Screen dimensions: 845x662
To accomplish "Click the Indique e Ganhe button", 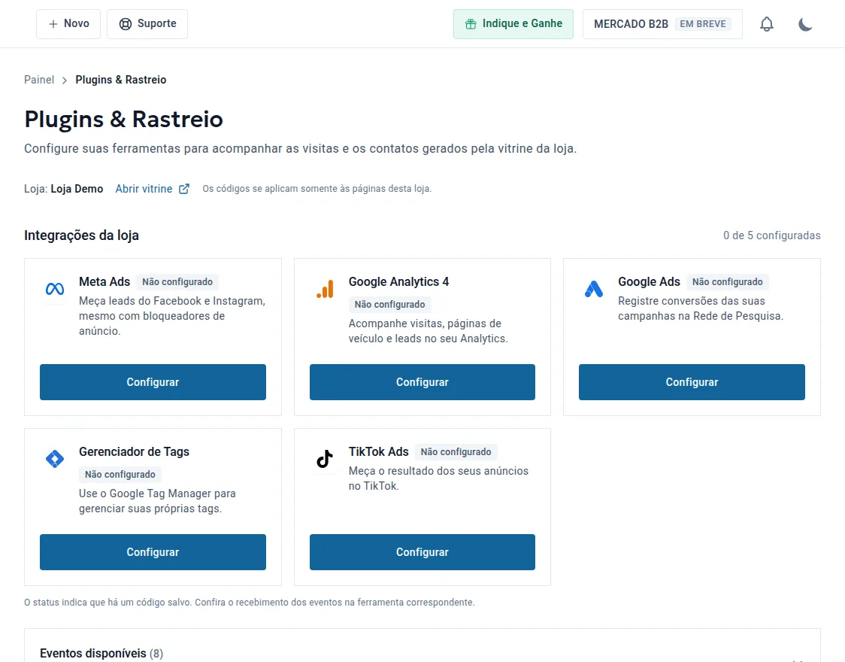I will click(513, 24).
